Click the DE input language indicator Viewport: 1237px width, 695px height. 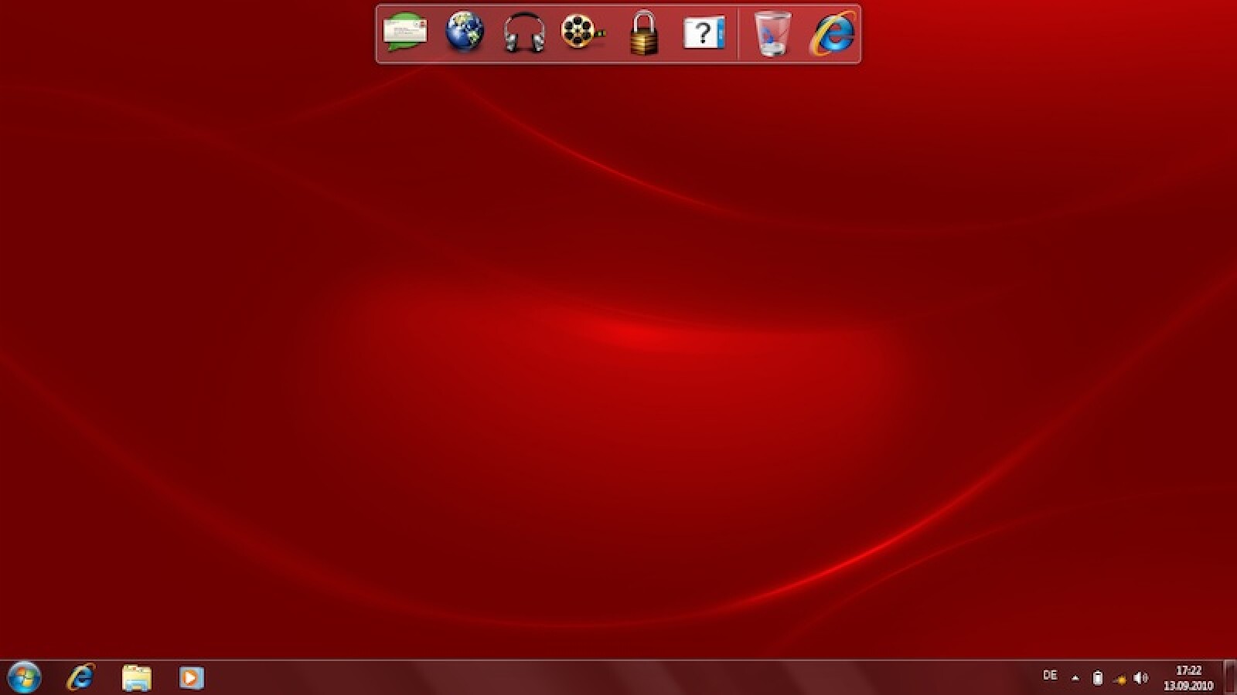point(1049,676)
